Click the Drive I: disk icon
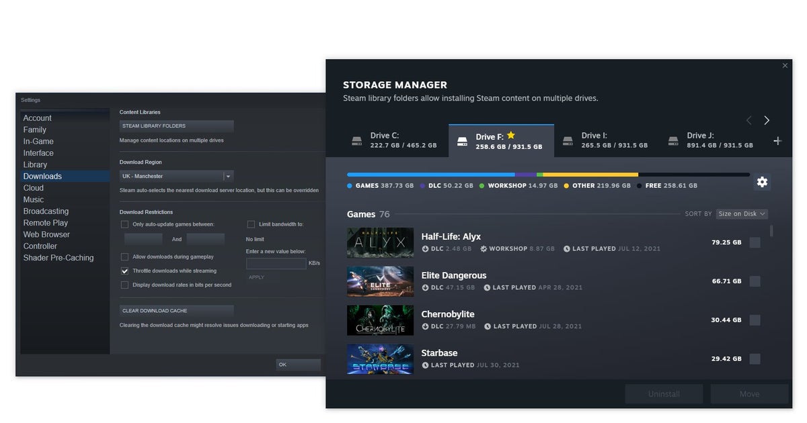807x423 pixels. [x=568, y=141]
